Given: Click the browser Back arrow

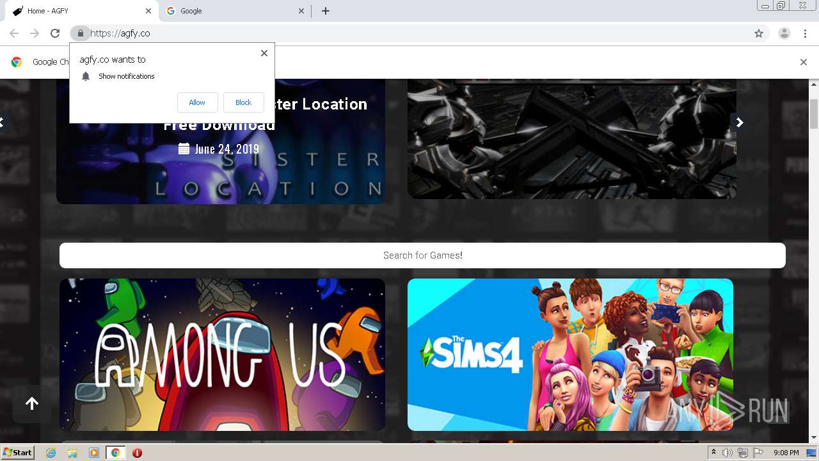Looking at the screenshot, I should pyautogui.click(x=14, y=33).
